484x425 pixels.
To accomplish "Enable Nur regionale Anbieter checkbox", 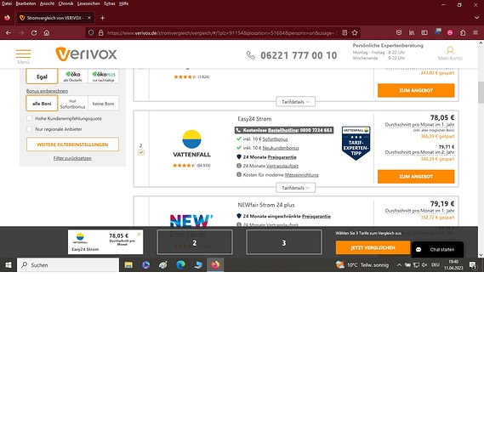I will click(29, 129).
